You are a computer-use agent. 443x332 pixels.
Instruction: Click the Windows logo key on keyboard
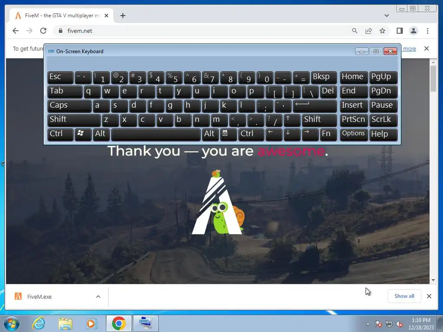coord(83,134)
